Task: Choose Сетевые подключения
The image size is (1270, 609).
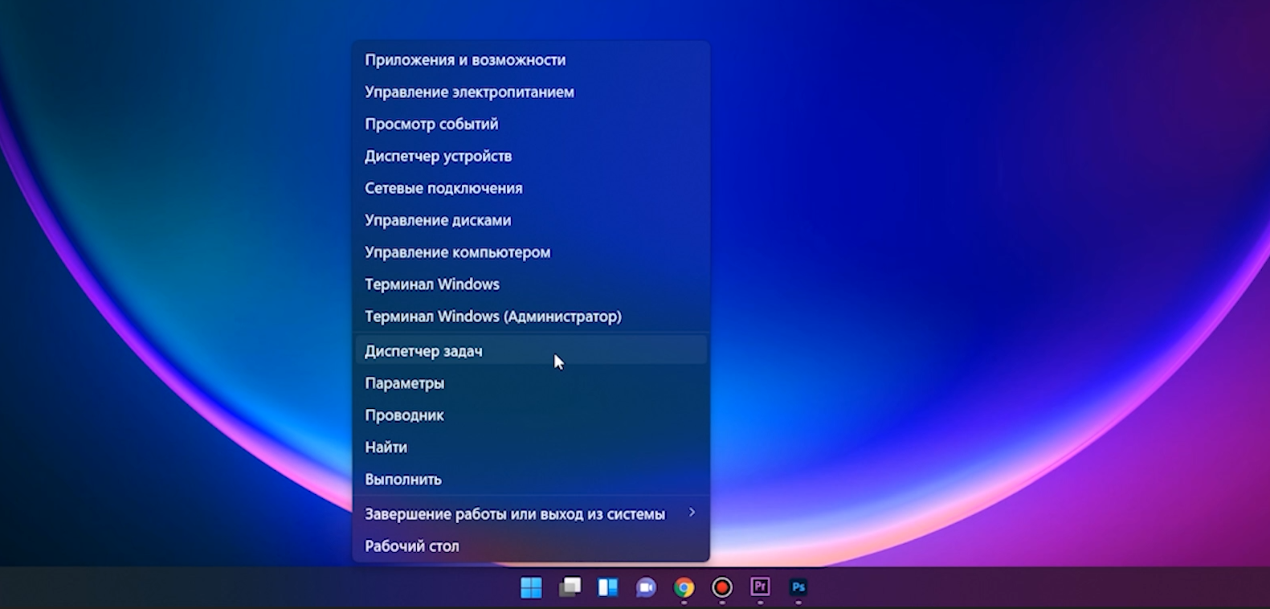Action: pyautogui.click(x=531, y=189)
